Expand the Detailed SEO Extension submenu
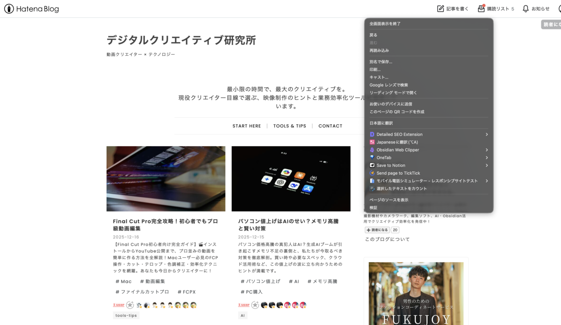The image size is (561, 325). 487,134
